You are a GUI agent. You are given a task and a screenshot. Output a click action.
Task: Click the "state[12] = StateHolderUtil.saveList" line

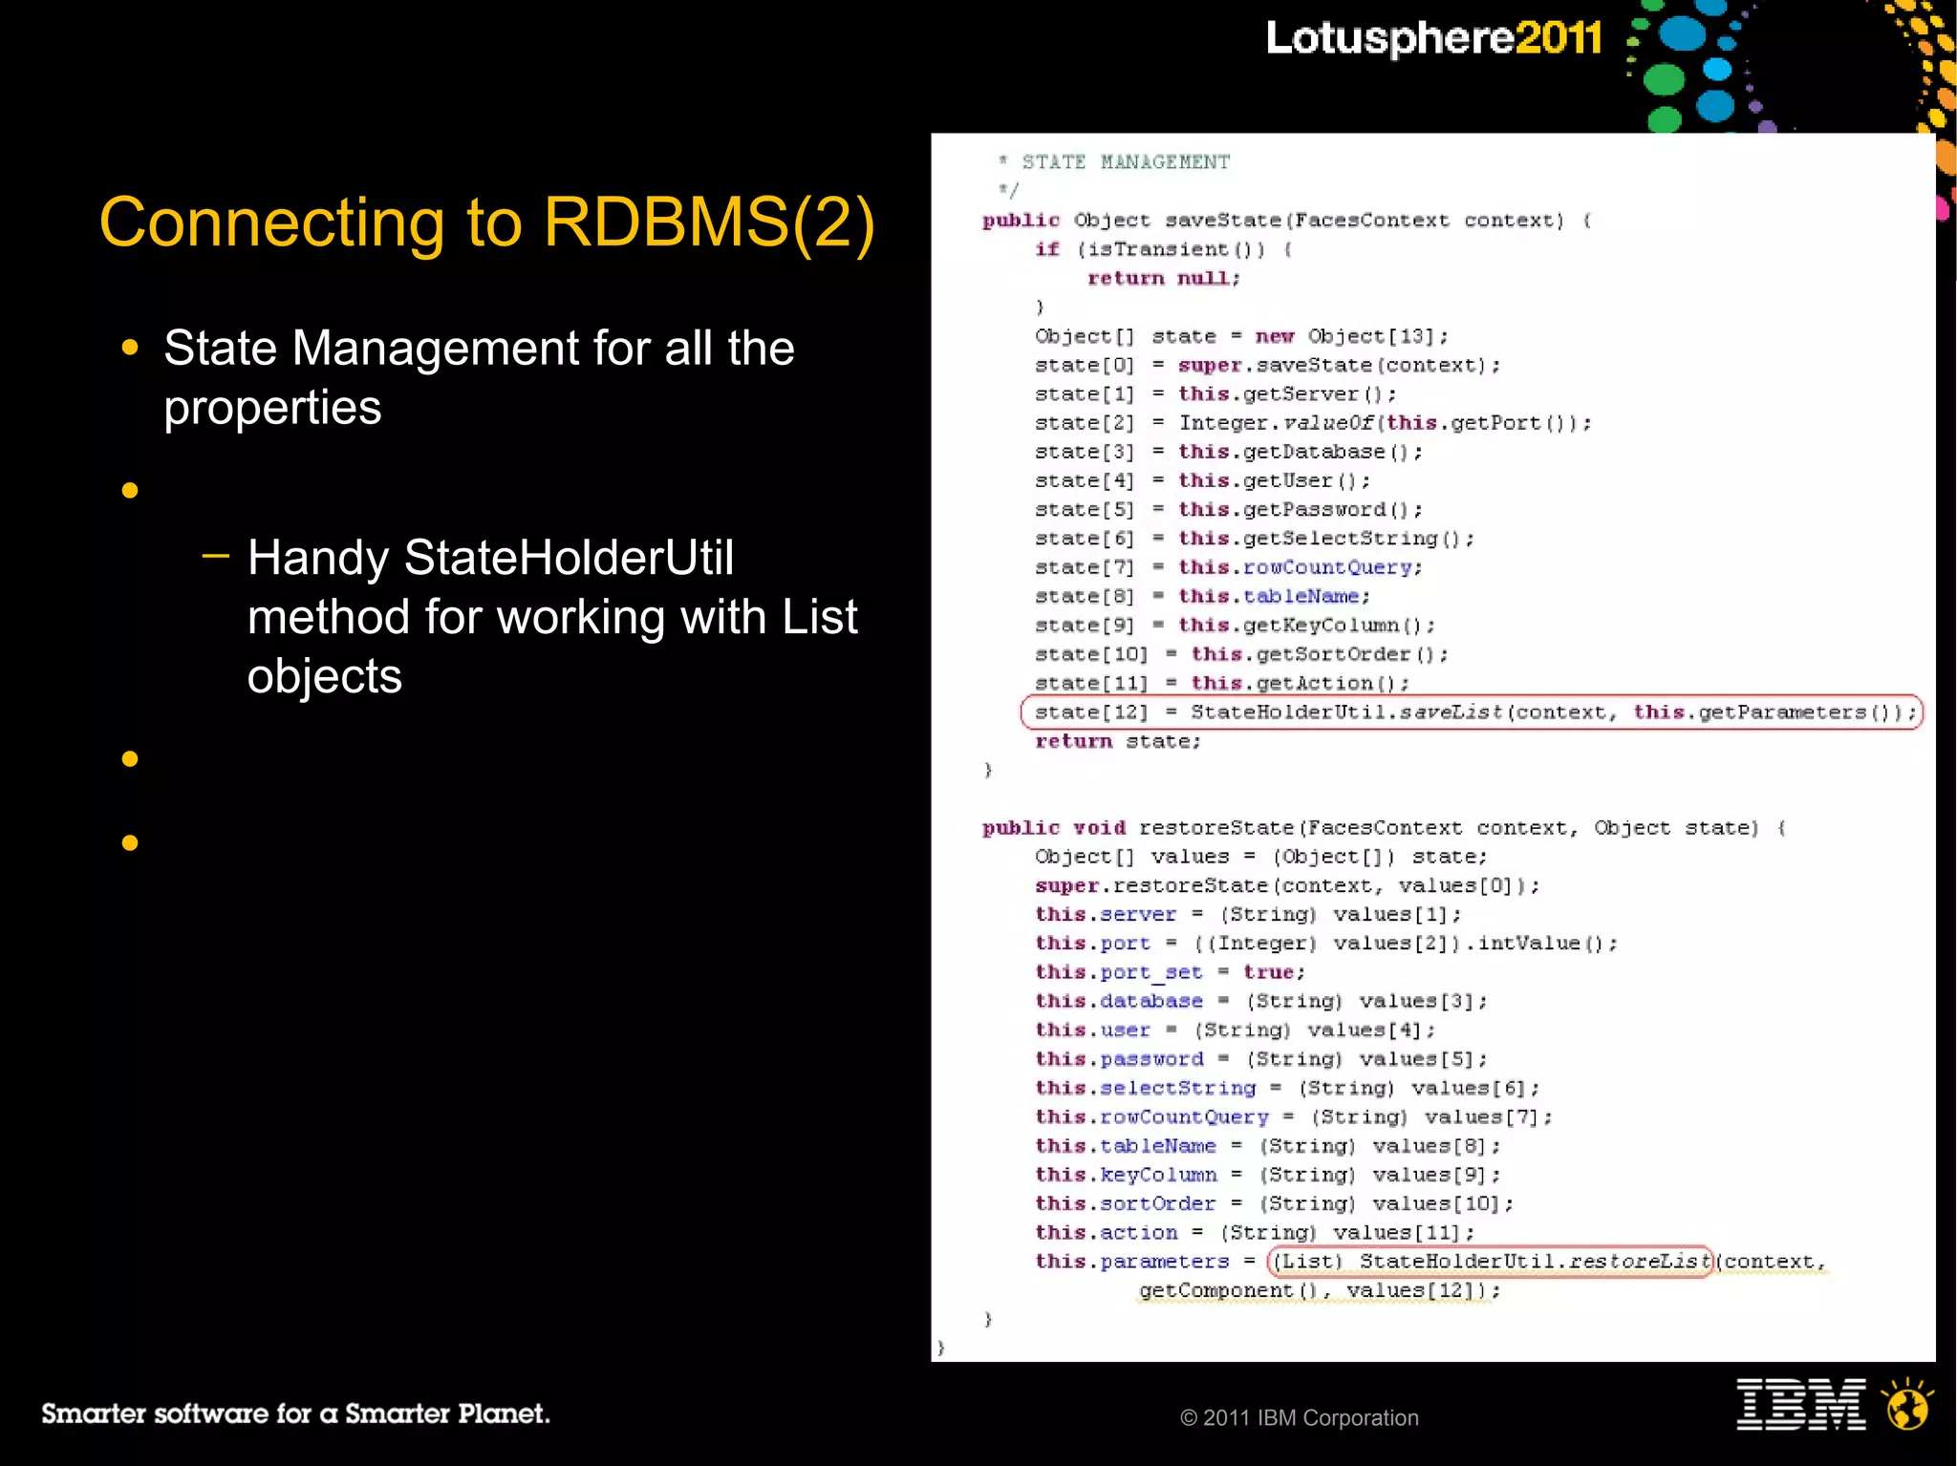[1476, 712]
